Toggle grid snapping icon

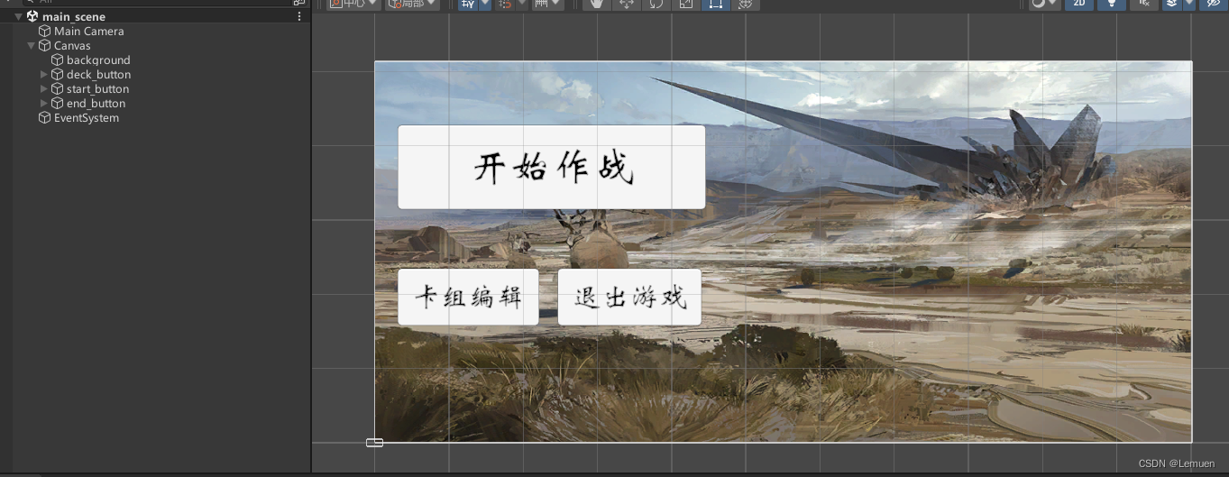click(x=468, y=4)
